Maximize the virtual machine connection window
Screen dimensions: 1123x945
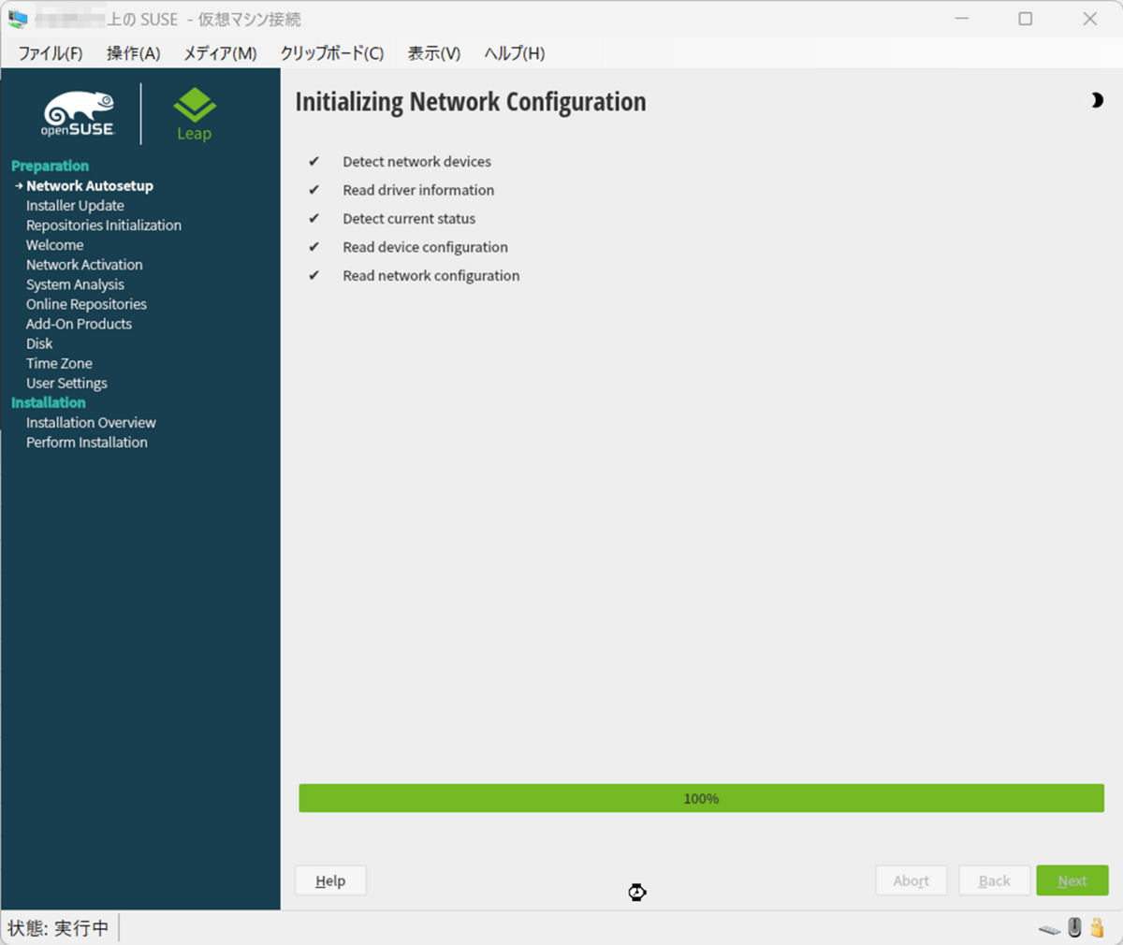pos(1026,19)
